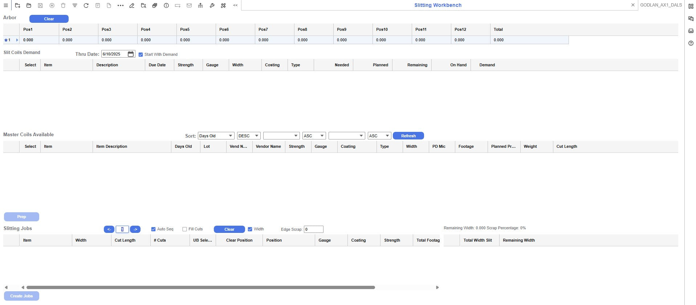The height and width of the screenshot is (305, 696).
Task: Select the Slitting Workbench tab
Action: pos(437,5)
